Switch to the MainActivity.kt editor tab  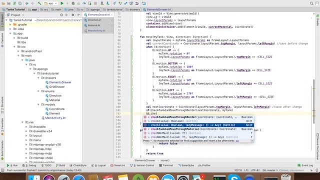point(96,30)
